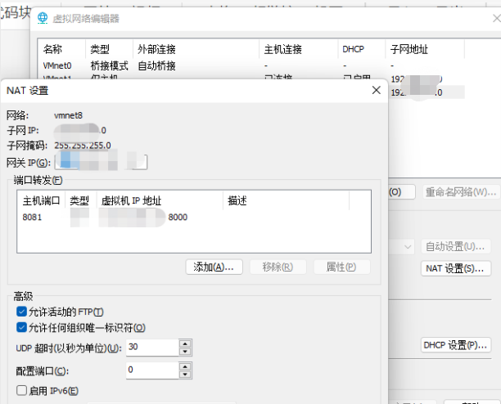Viewport: 501px width, 404px height.
Task: Click the 主机连接 column header
Action: [x=299, y=49]
